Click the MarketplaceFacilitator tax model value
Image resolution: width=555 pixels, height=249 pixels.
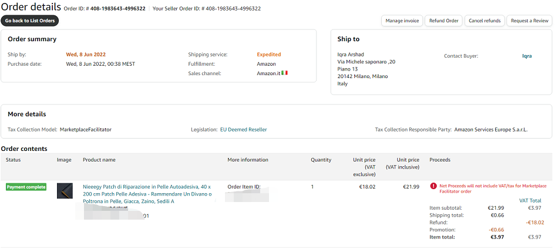pyautogui.click(x=86, y=129)
